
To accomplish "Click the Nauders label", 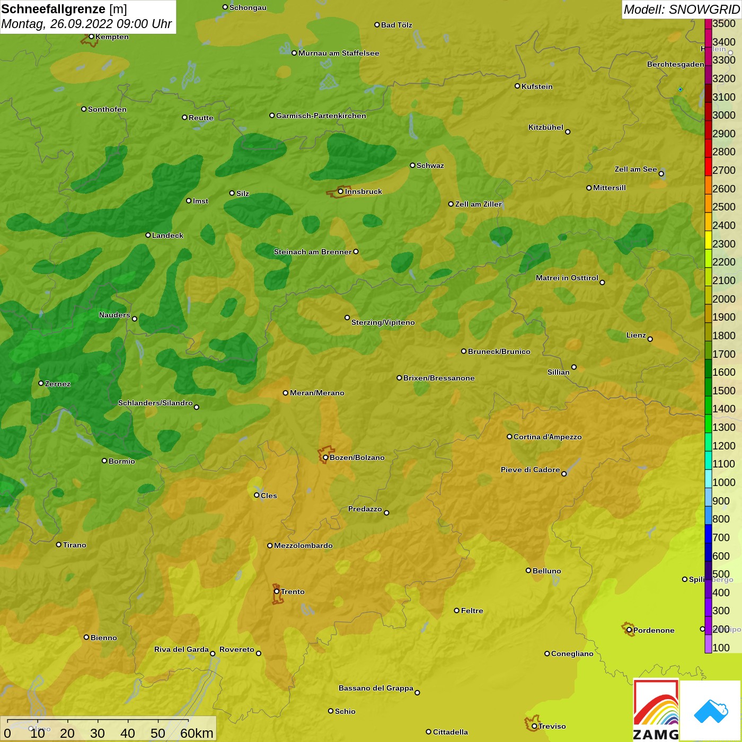I will 114,315.
